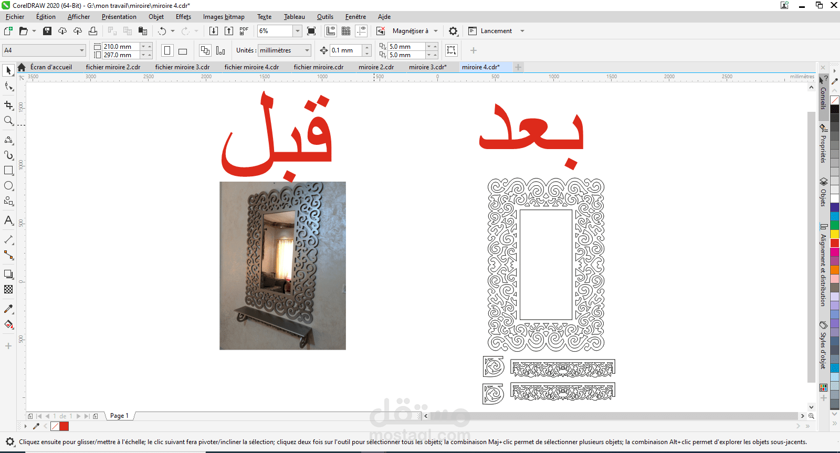Viewport: 840px width, 453px height.
Task: Switch to fichier miroire 3.cdr tab
Action: coord(182,67)
